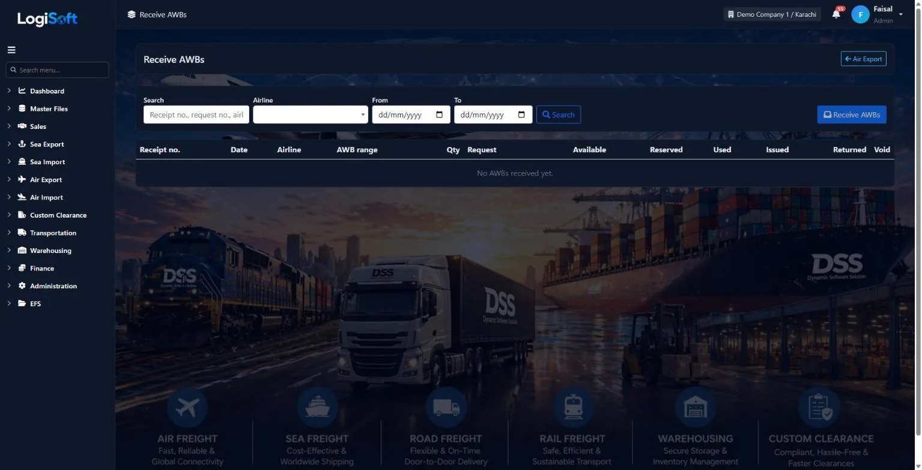Screen dimensions: 922x470
Task: Click the Sea Import ship icon
Action: tap(22, 162)
